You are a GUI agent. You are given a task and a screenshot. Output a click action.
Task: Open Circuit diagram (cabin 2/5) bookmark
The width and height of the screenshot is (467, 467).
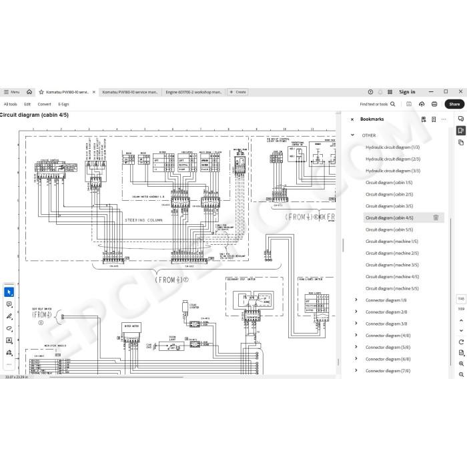(x=389, y=194)
